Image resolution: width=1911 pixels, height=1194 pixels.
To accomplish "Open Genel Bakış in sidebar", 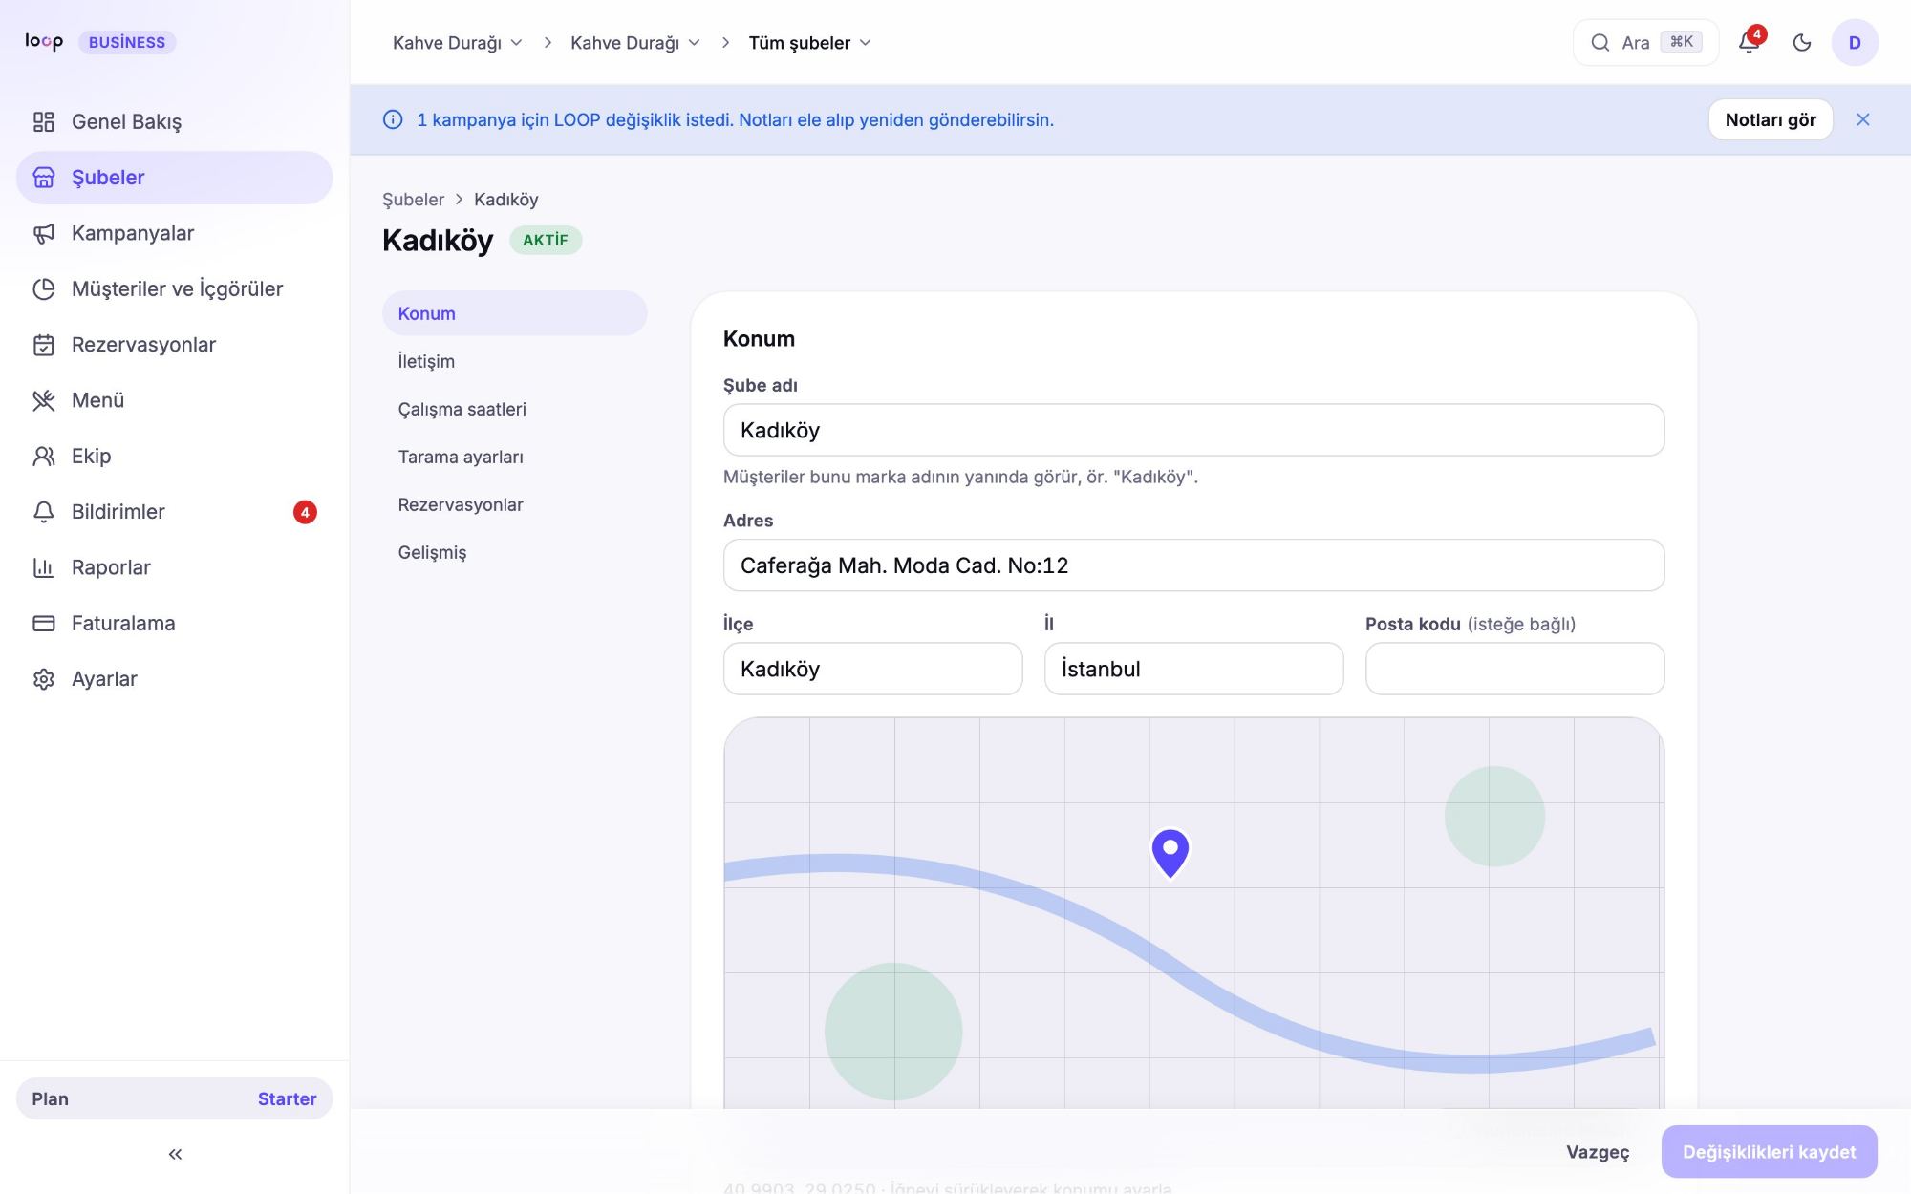I will tap(174, 121).
